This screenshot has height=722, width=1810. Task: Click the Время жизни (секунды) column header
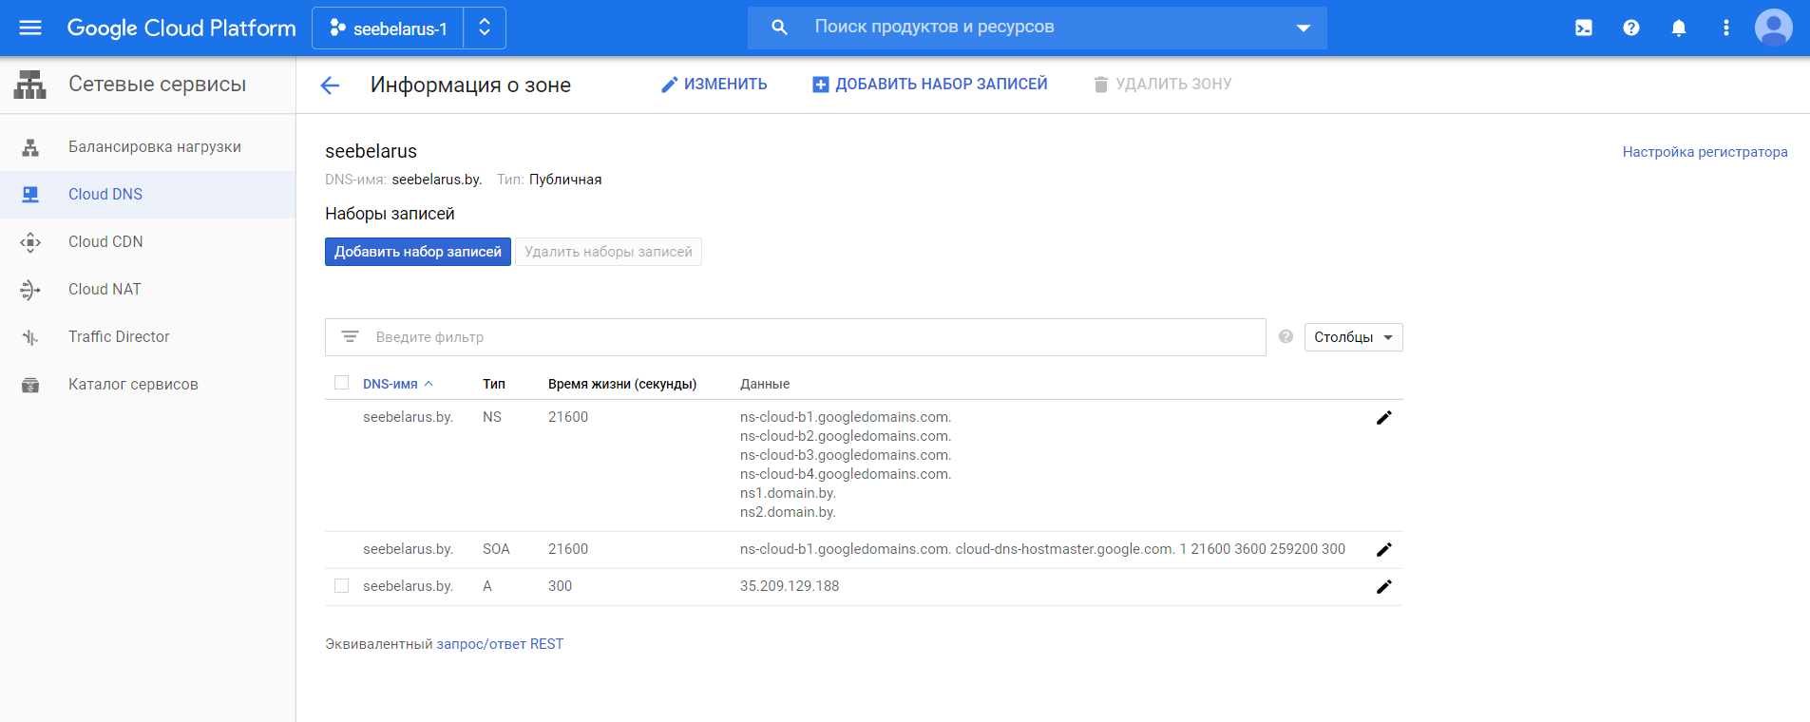622,384
